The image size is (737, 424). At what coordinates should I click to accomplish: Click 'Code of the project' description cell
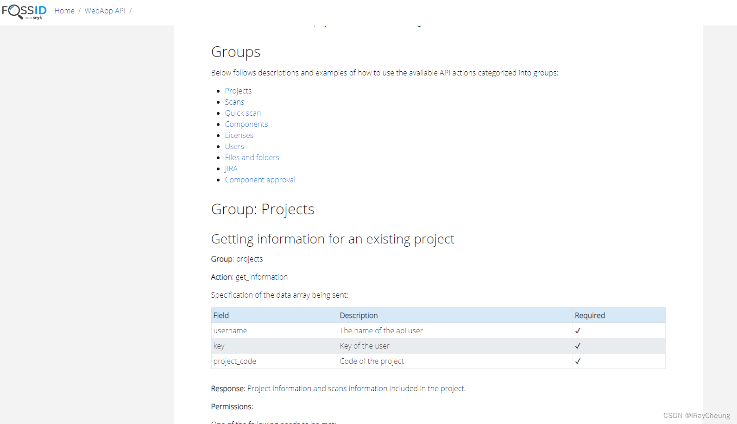(x=455, y=361)
